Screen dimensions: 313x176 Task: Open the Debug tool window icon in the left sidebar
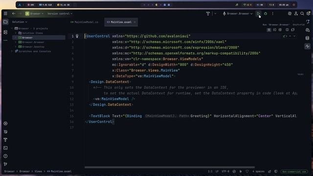[5, 132]
